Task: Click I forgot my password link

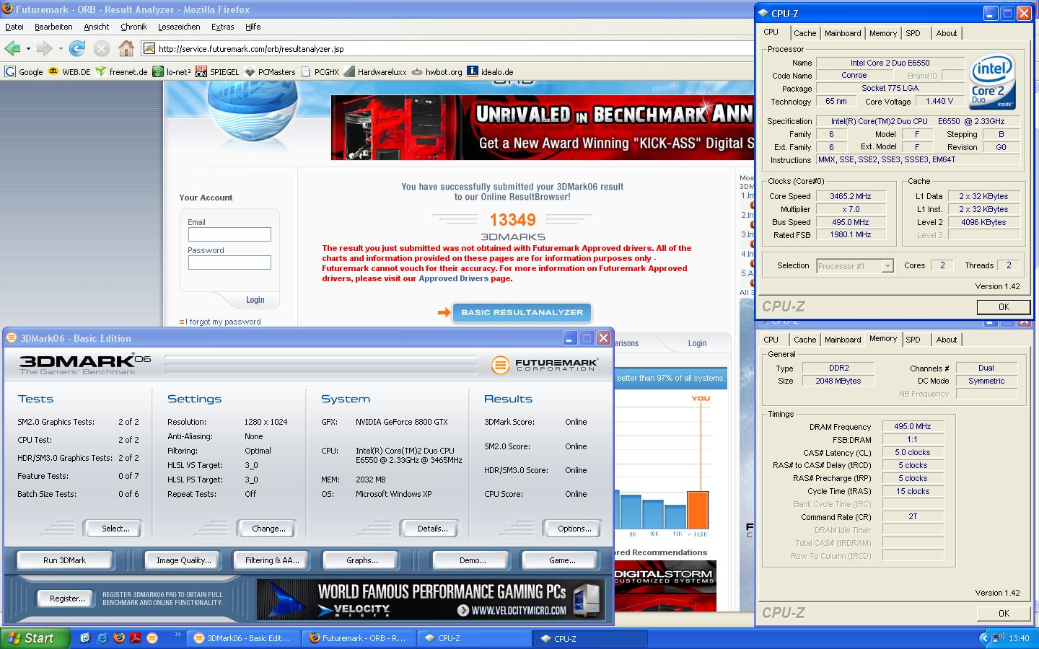Action: click(223, 322)
